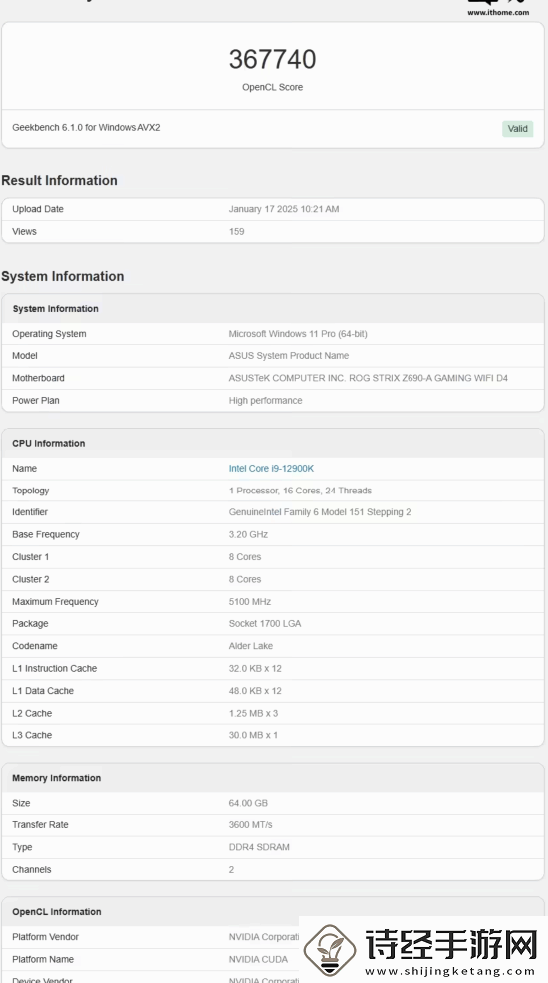Click the Result Information heading
The height and width of the screenshot is (983, 548).
59,180
